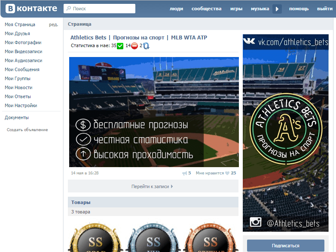
Task: Open the Athletics Bets page title link
Action: (x=139, y=38)
